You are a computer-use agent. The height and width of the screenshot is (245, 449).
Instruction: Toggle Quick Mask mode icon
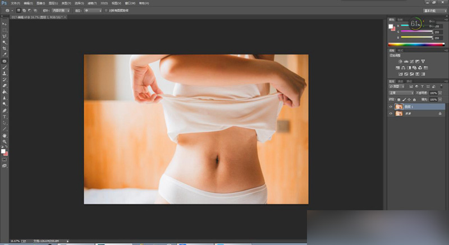pos(4,160)
